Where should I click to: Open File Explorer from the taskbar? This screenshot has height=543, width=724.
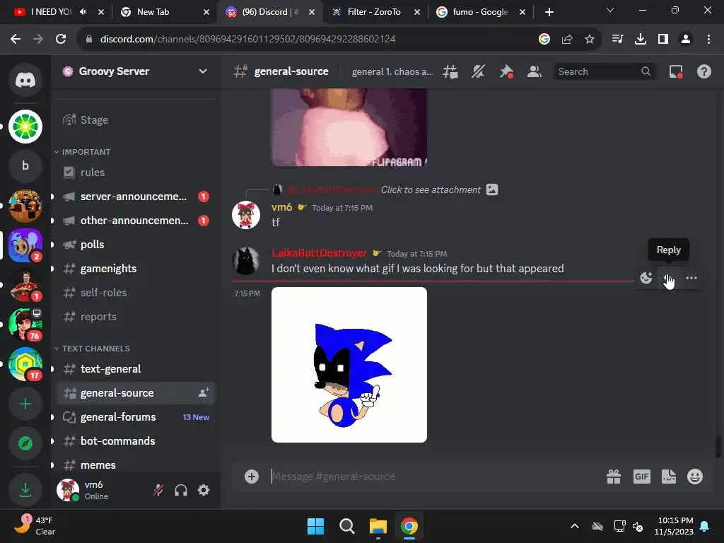[x=378, y=526]
